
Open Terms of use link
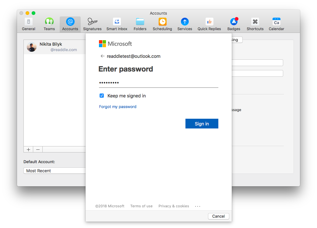(x=141, y=206)
